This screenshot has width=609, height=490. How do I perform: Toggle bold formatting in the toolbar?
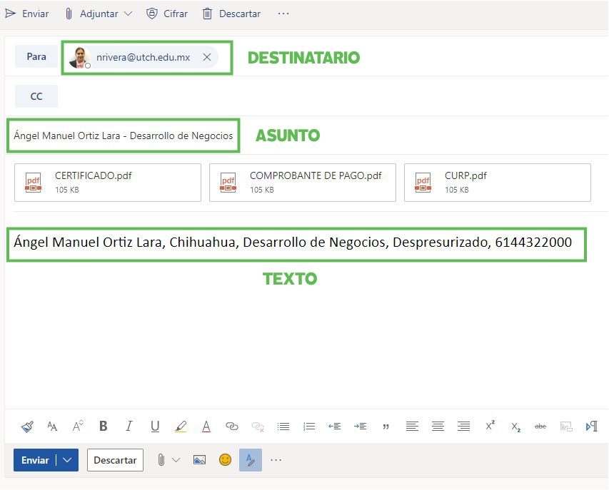pyautogui.click(x=104, y=426)
